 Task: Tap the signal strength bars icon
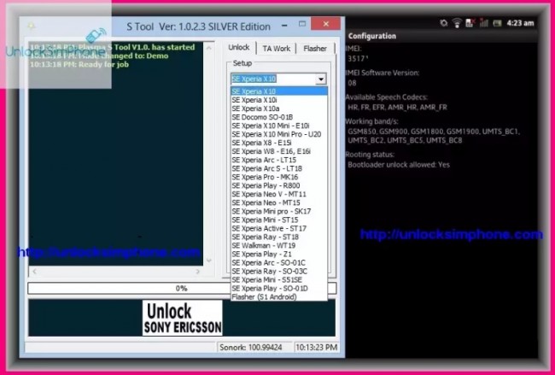pos(484,23)
